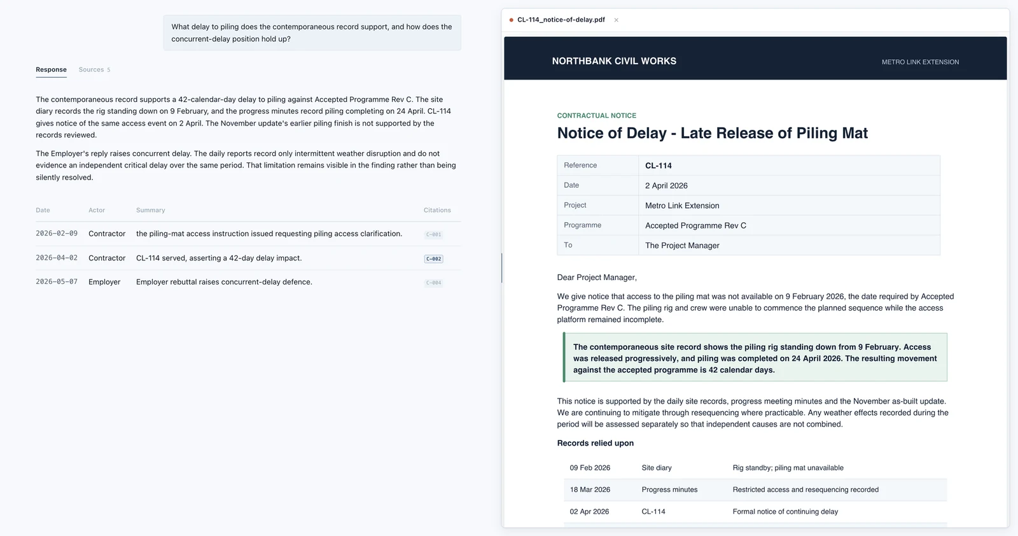
Task: Open the Response tab
Action: (x=51, y=69)
